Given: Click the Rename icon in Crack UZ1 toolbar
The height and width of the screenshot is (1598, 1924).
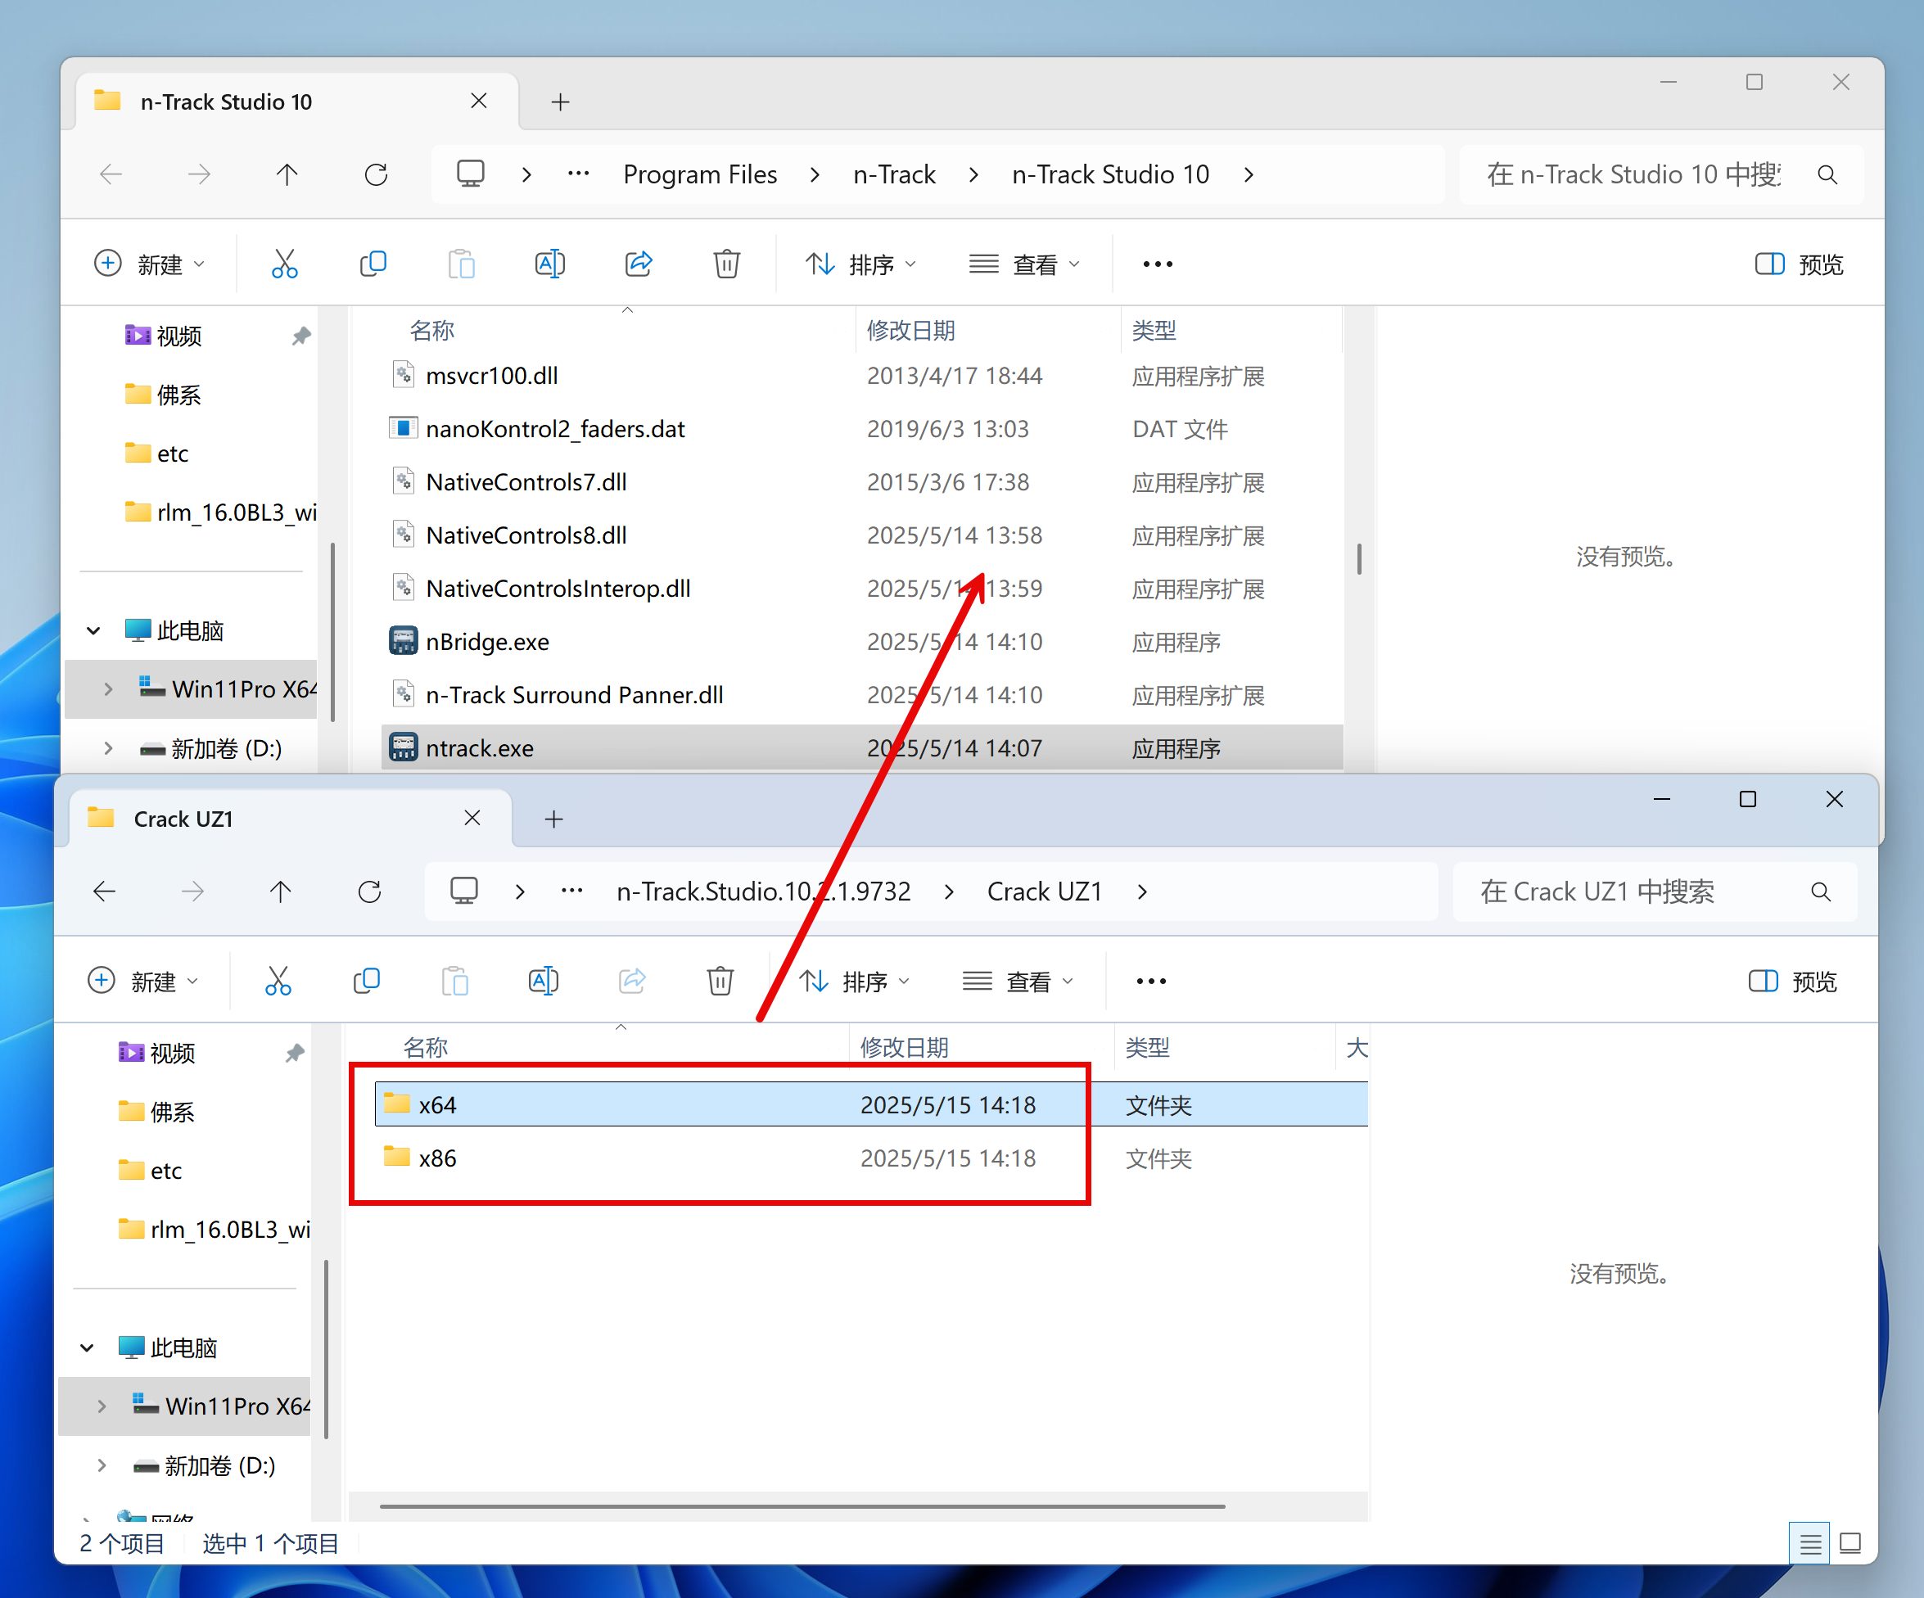Looking at the screenshot, I should click(544, 982).
